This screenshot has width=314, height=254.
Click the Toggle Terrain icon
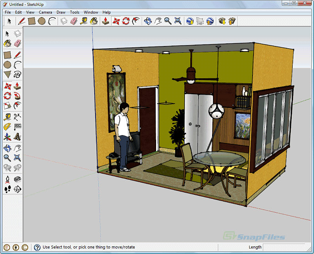tap(200, 21)
